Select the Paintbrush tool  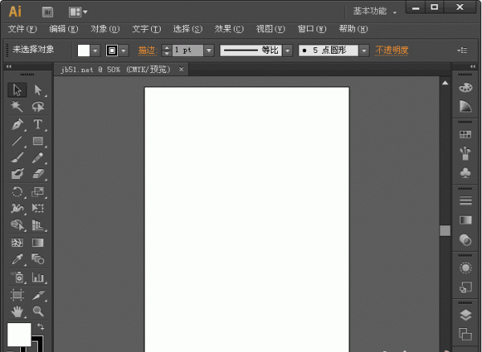(x=17, y=158)
